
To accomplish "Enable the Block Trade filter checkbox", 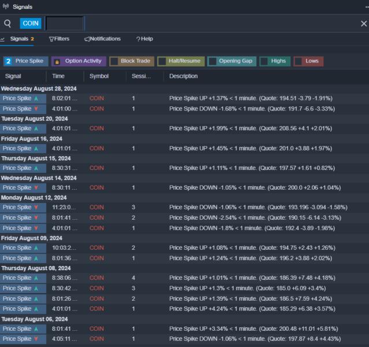I will tap(115, 61).
